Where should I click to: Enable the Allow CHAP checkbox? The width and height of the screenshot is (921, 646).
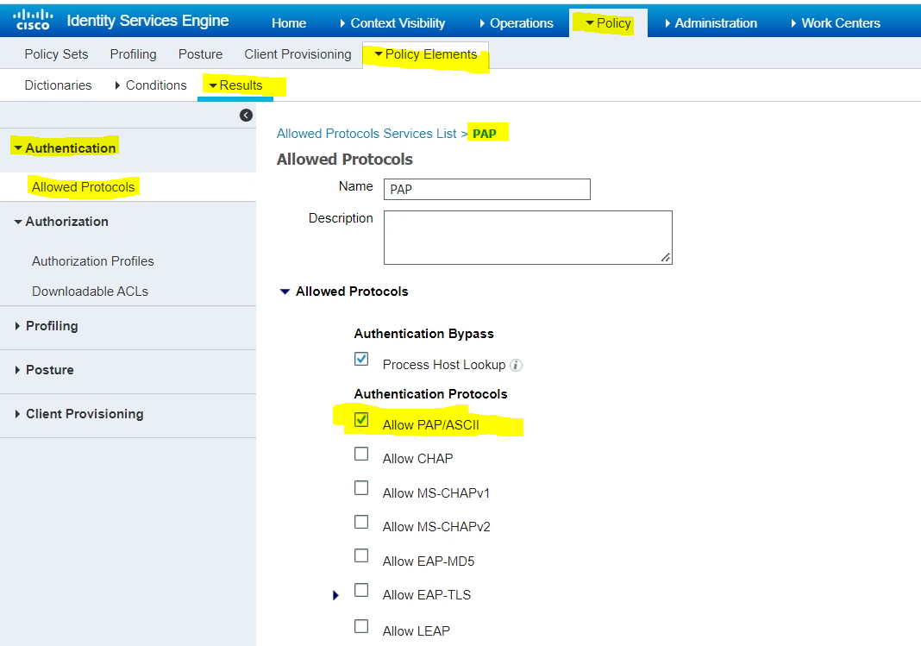coord(361,454)
